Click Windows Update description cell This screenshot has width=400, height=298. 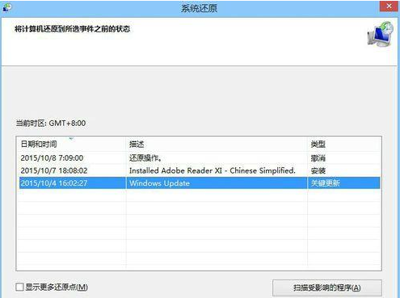[x=217, y=183]
